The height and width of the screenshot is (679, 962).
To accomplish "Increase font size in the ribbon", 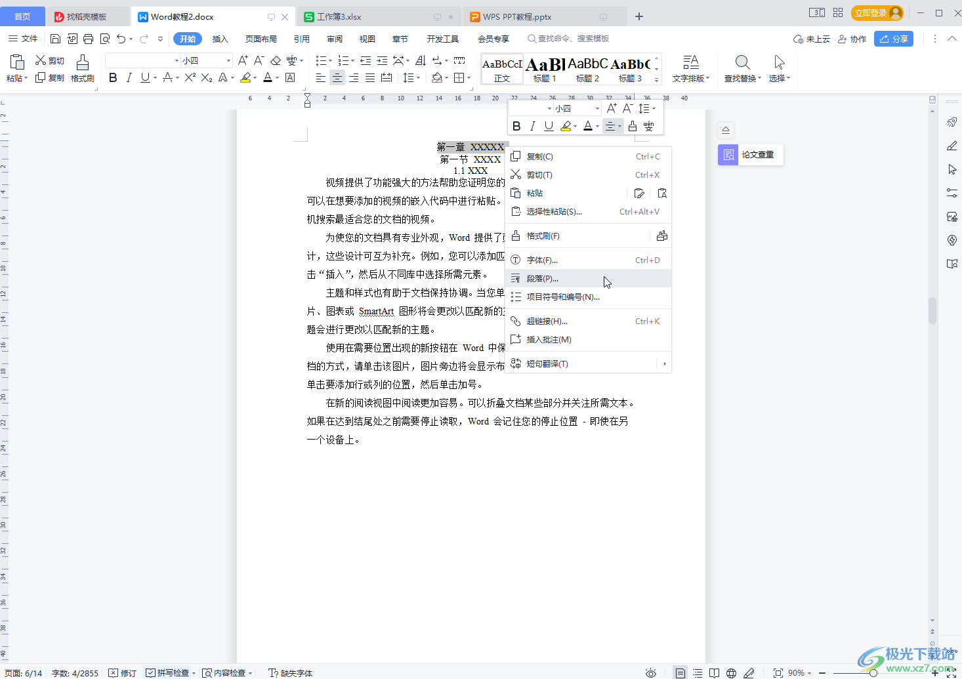I will click(243, 60).
